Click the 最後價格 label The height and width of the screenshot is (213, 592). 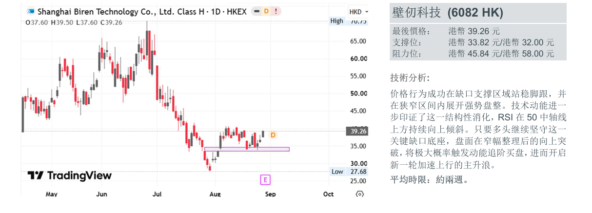click(x=412, y=31)
